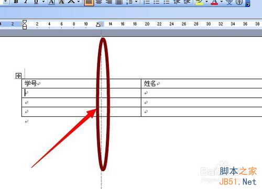Click the ruler at mark 20
Image resolution: width=262 pixels, height=189 pixels.
pyautogui.click(x=147, y=24)
